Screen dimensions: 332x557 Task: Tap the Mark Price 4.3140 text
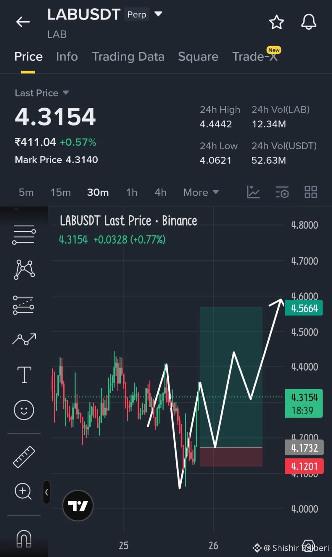click(56, 160)
